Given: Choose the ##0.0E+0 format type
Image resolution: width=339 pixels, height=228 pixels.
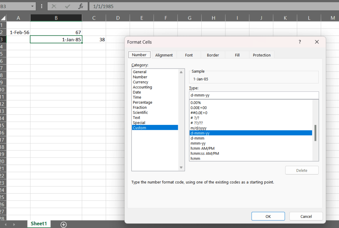Looking at the screenshot, I should pos(251,113).
